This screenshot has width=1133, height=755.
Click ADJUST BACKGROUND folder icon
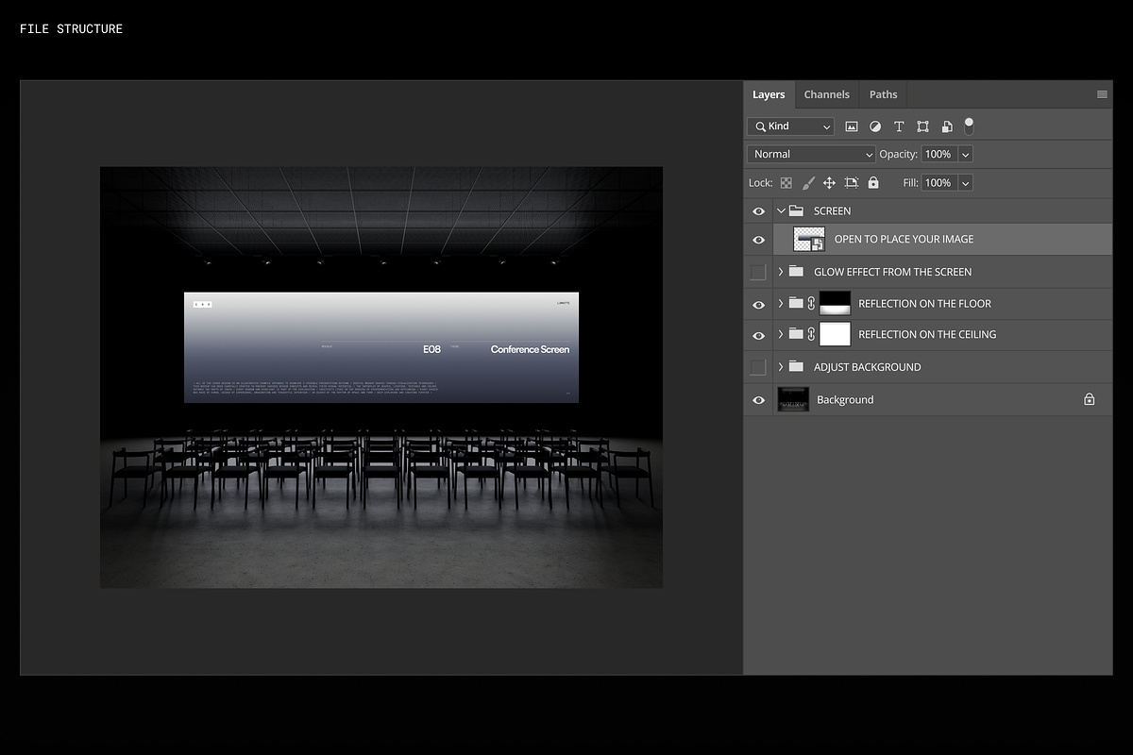tap(796, 367)
